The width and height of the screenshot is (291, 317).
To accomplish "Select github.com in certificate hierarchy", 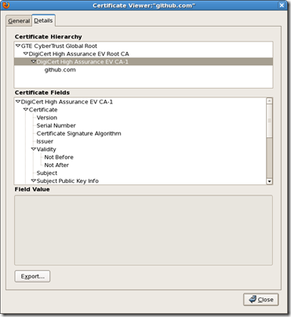I will (60, 70).
